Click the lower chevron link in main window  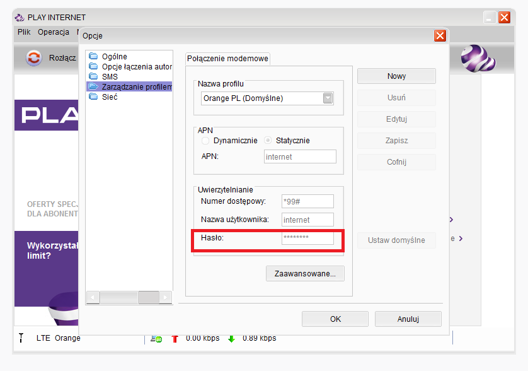(x=461, y=238)
